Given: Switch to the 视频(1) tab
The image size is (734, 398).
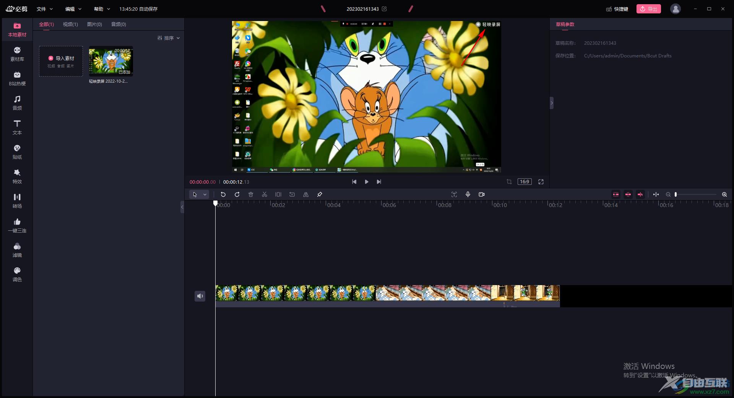Looking at the screenshot, I should pos(70,24).
